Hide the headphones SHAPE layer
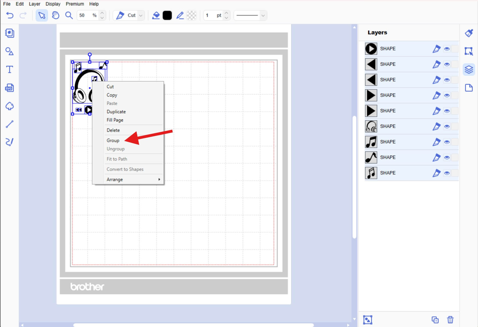This screenshot has height=327, width=478. [447, 127]
